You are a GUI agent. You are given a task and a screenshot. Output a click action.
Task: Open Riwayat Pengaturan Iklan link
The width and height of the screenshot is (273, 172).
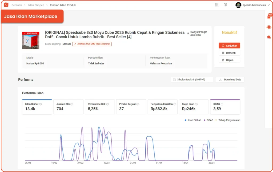(198, 33)
